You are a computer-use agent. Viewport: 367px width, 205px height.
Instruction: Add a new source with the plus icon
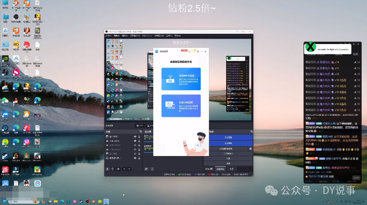tap(108, 169)
